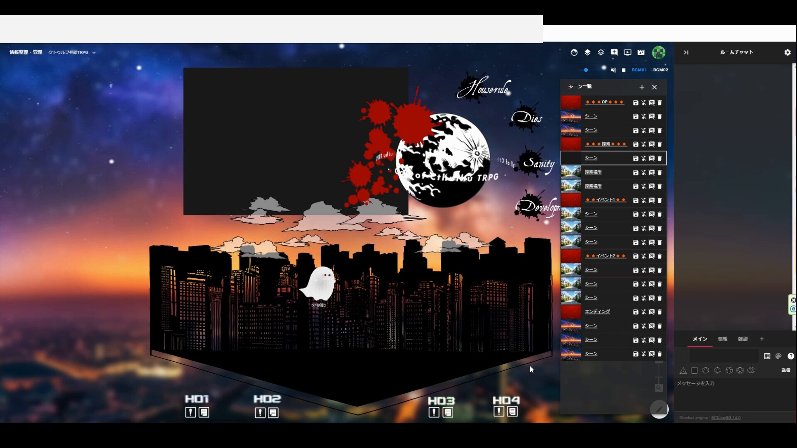Image resolution: width=797 pixels, height=448 pixels.
Task: Click the save icon on OP scene row
Action: [x=636, y=102]
